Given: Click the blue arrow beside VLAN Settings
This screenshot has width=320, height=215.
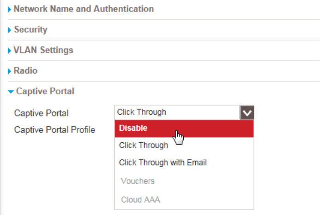Looking at the screenshot, I should pyautogui.click(x=10, y=51).
